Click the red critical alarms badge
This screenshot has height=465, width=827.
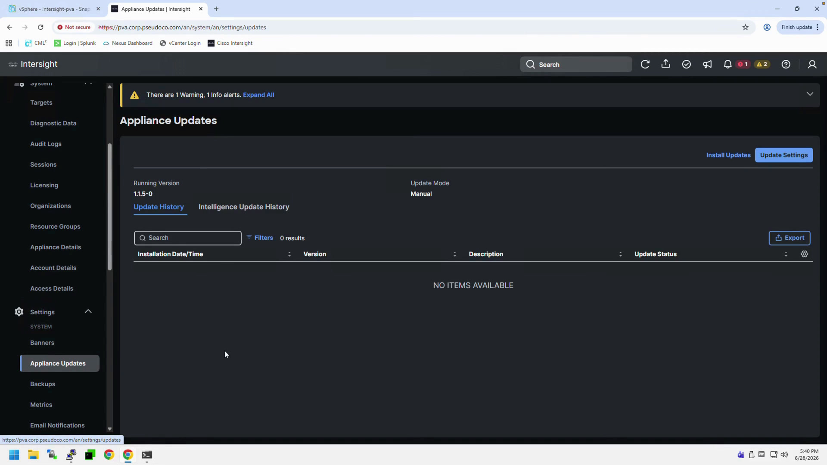743,64
